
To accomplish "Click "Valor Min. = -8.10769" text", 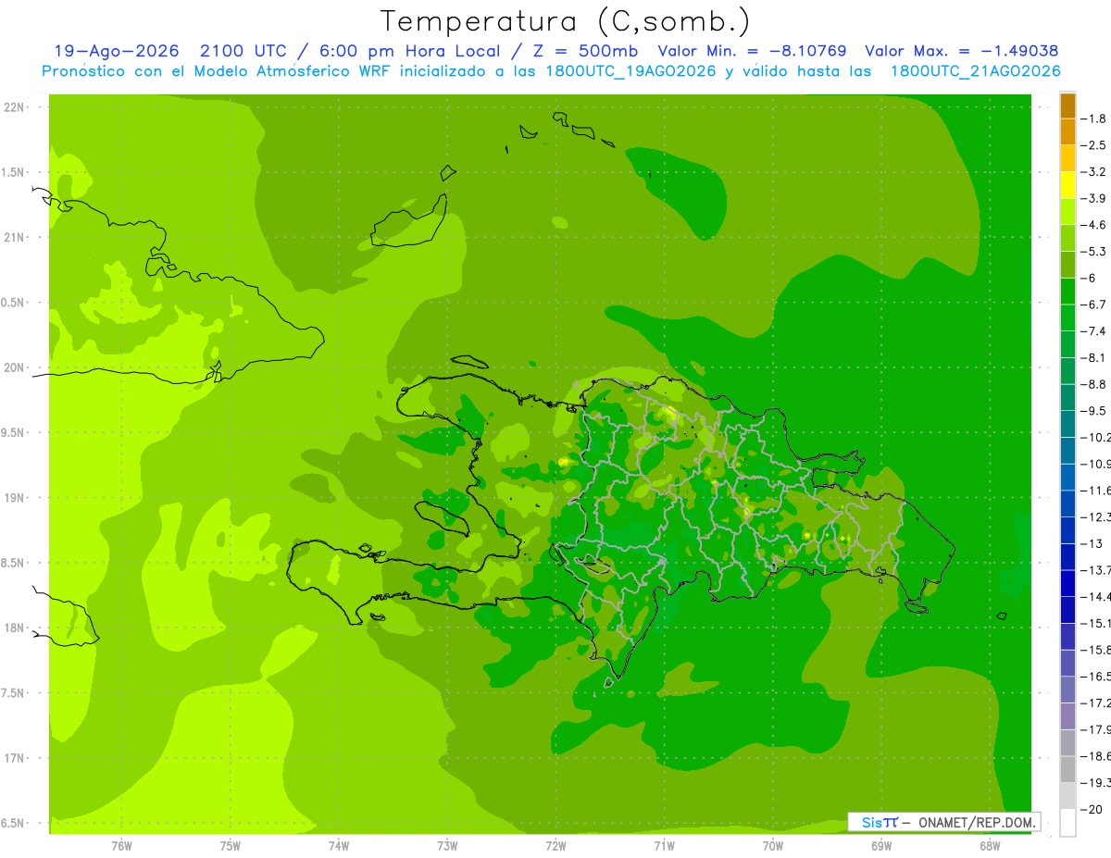I will pyautogui.click(x=753, y=51).
